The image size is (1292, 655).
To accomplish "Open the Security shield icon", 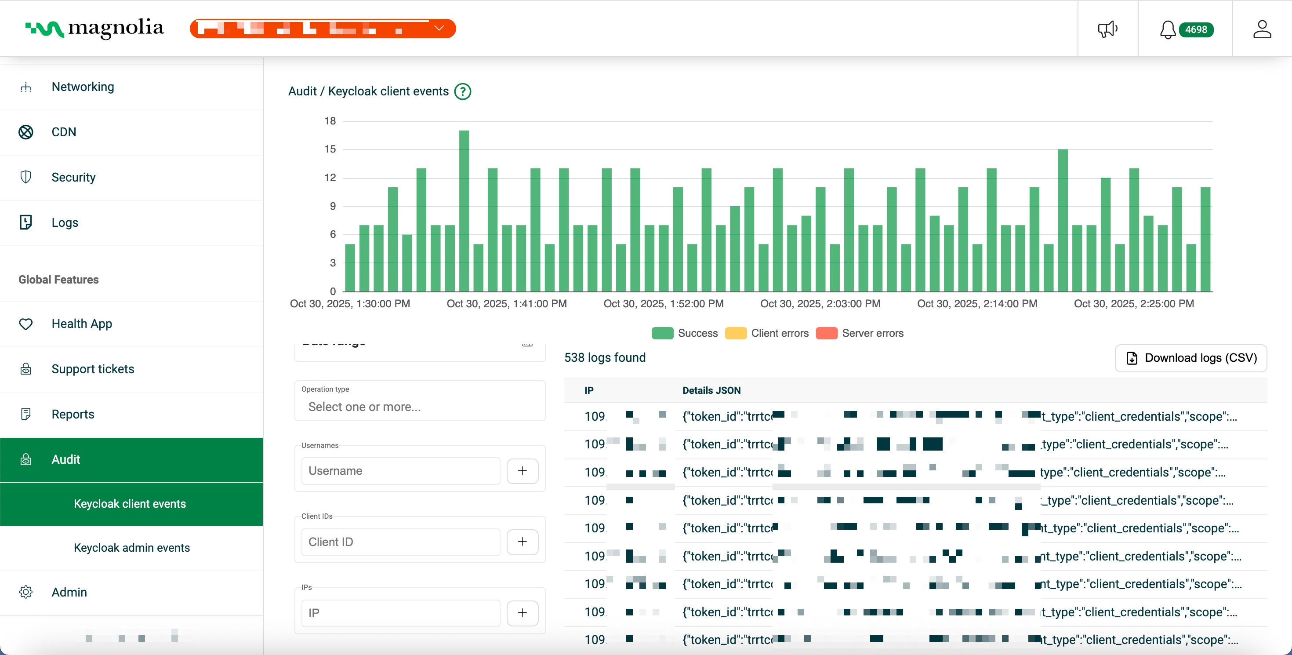I will 25,177.
